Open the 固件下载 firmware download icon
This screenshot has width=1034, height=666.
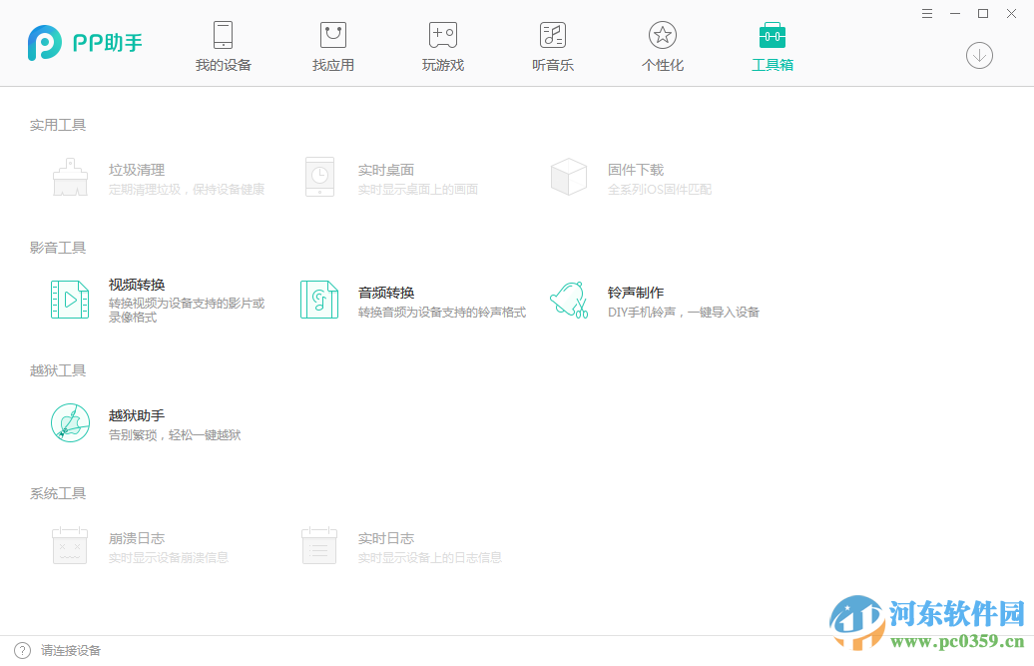pyautogui.click(x=568, y=176)
